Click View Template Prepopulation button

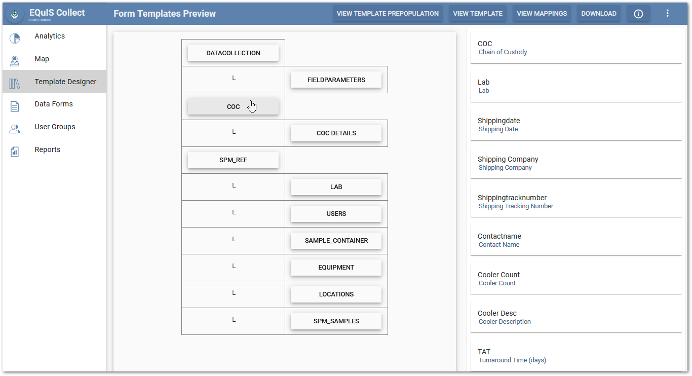click(x=388, y=14)
